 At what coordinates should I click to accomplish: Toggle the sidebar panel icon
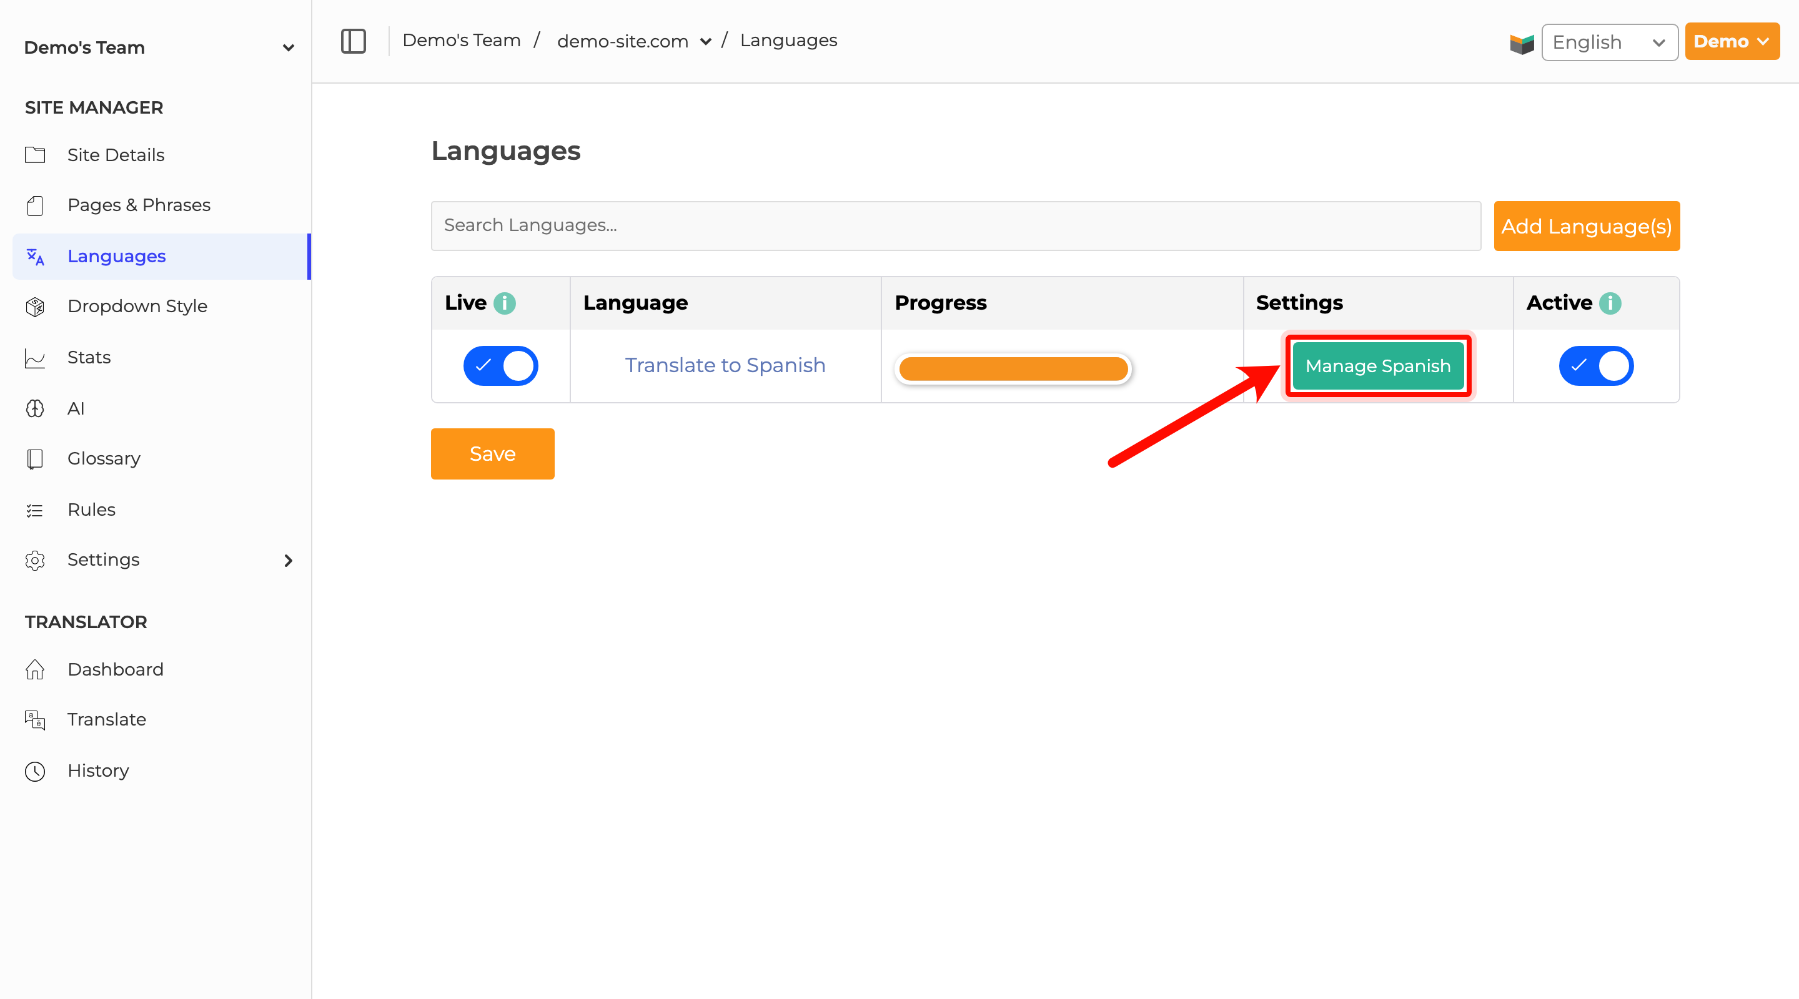coord(354,41)
